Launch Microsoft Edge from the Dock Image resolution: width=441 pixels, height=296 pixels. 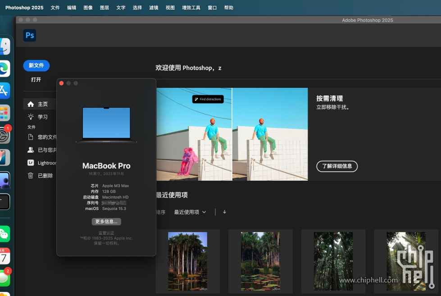(5, 68)
